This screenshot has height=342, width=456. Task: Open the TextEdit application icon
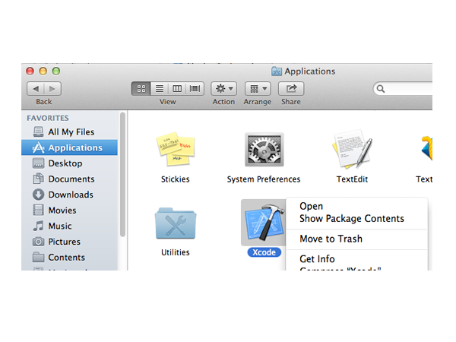[x=351, y=150]
